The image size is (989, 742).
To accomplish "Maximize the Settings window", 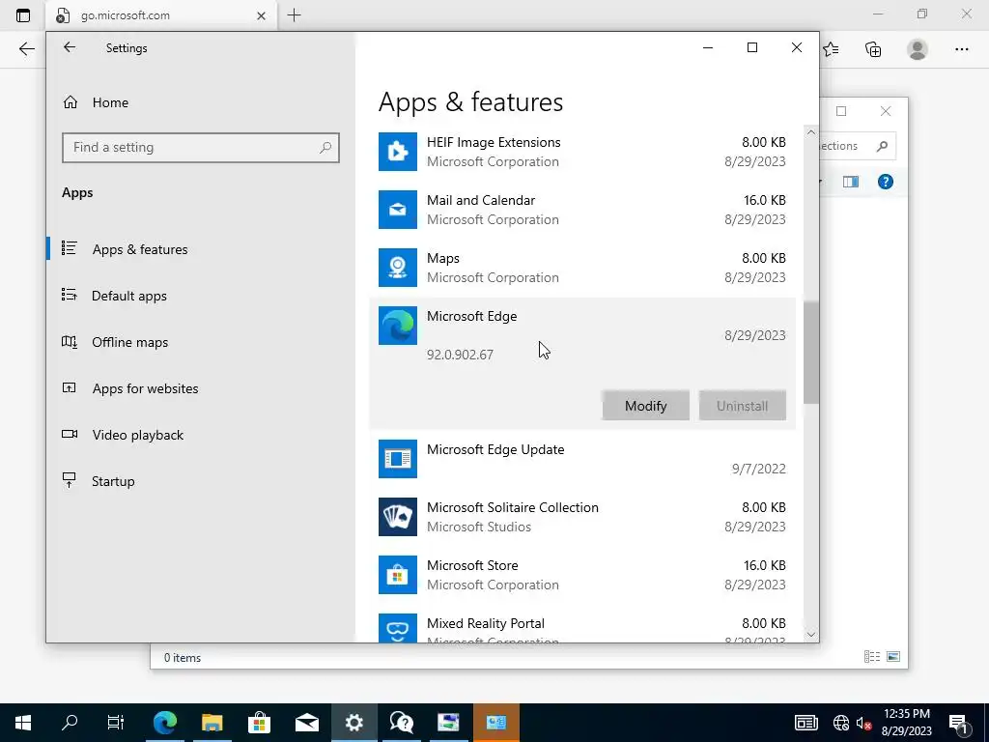I will click(x=751, y=47).
